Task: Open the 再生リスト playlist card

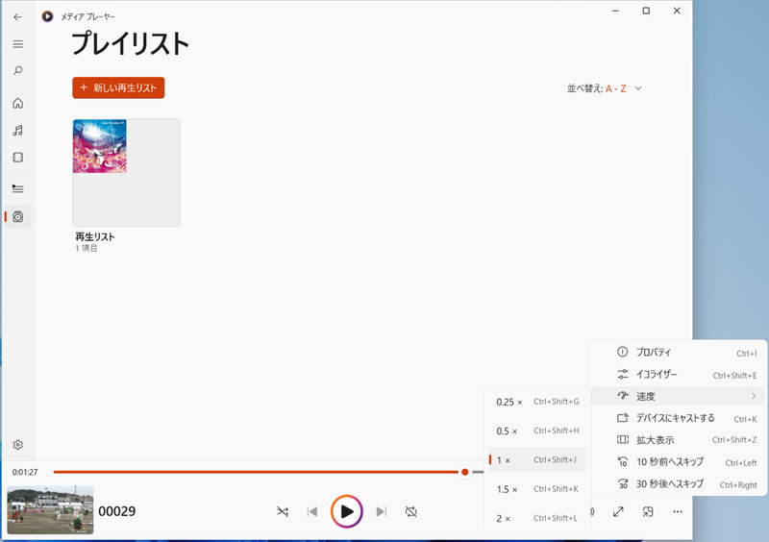Action: pos(127,173)
